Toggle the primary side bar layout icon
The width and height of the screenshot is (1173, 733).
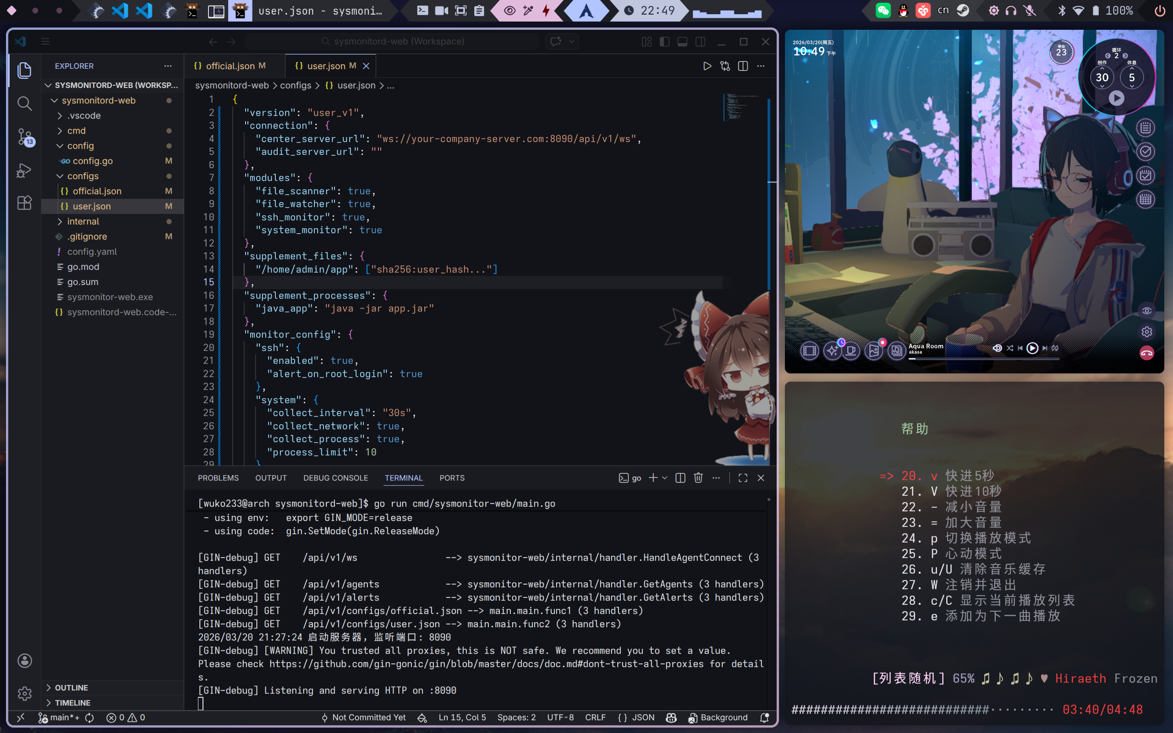point(664,42)
